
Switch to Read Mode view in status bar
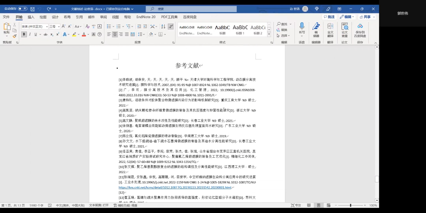pos(309,205)
